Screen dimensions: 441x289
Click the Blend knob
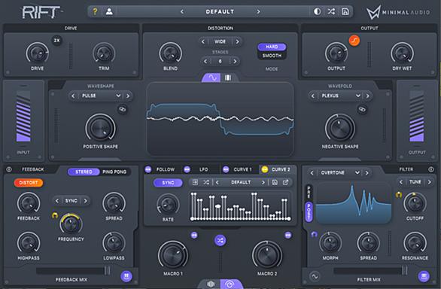tap(170, 53)
